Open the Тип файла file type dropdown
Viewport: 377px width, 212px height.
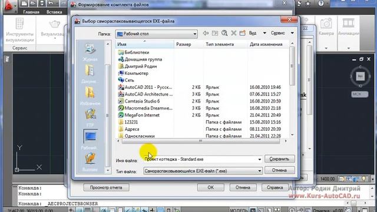click(x=203, y=171)
